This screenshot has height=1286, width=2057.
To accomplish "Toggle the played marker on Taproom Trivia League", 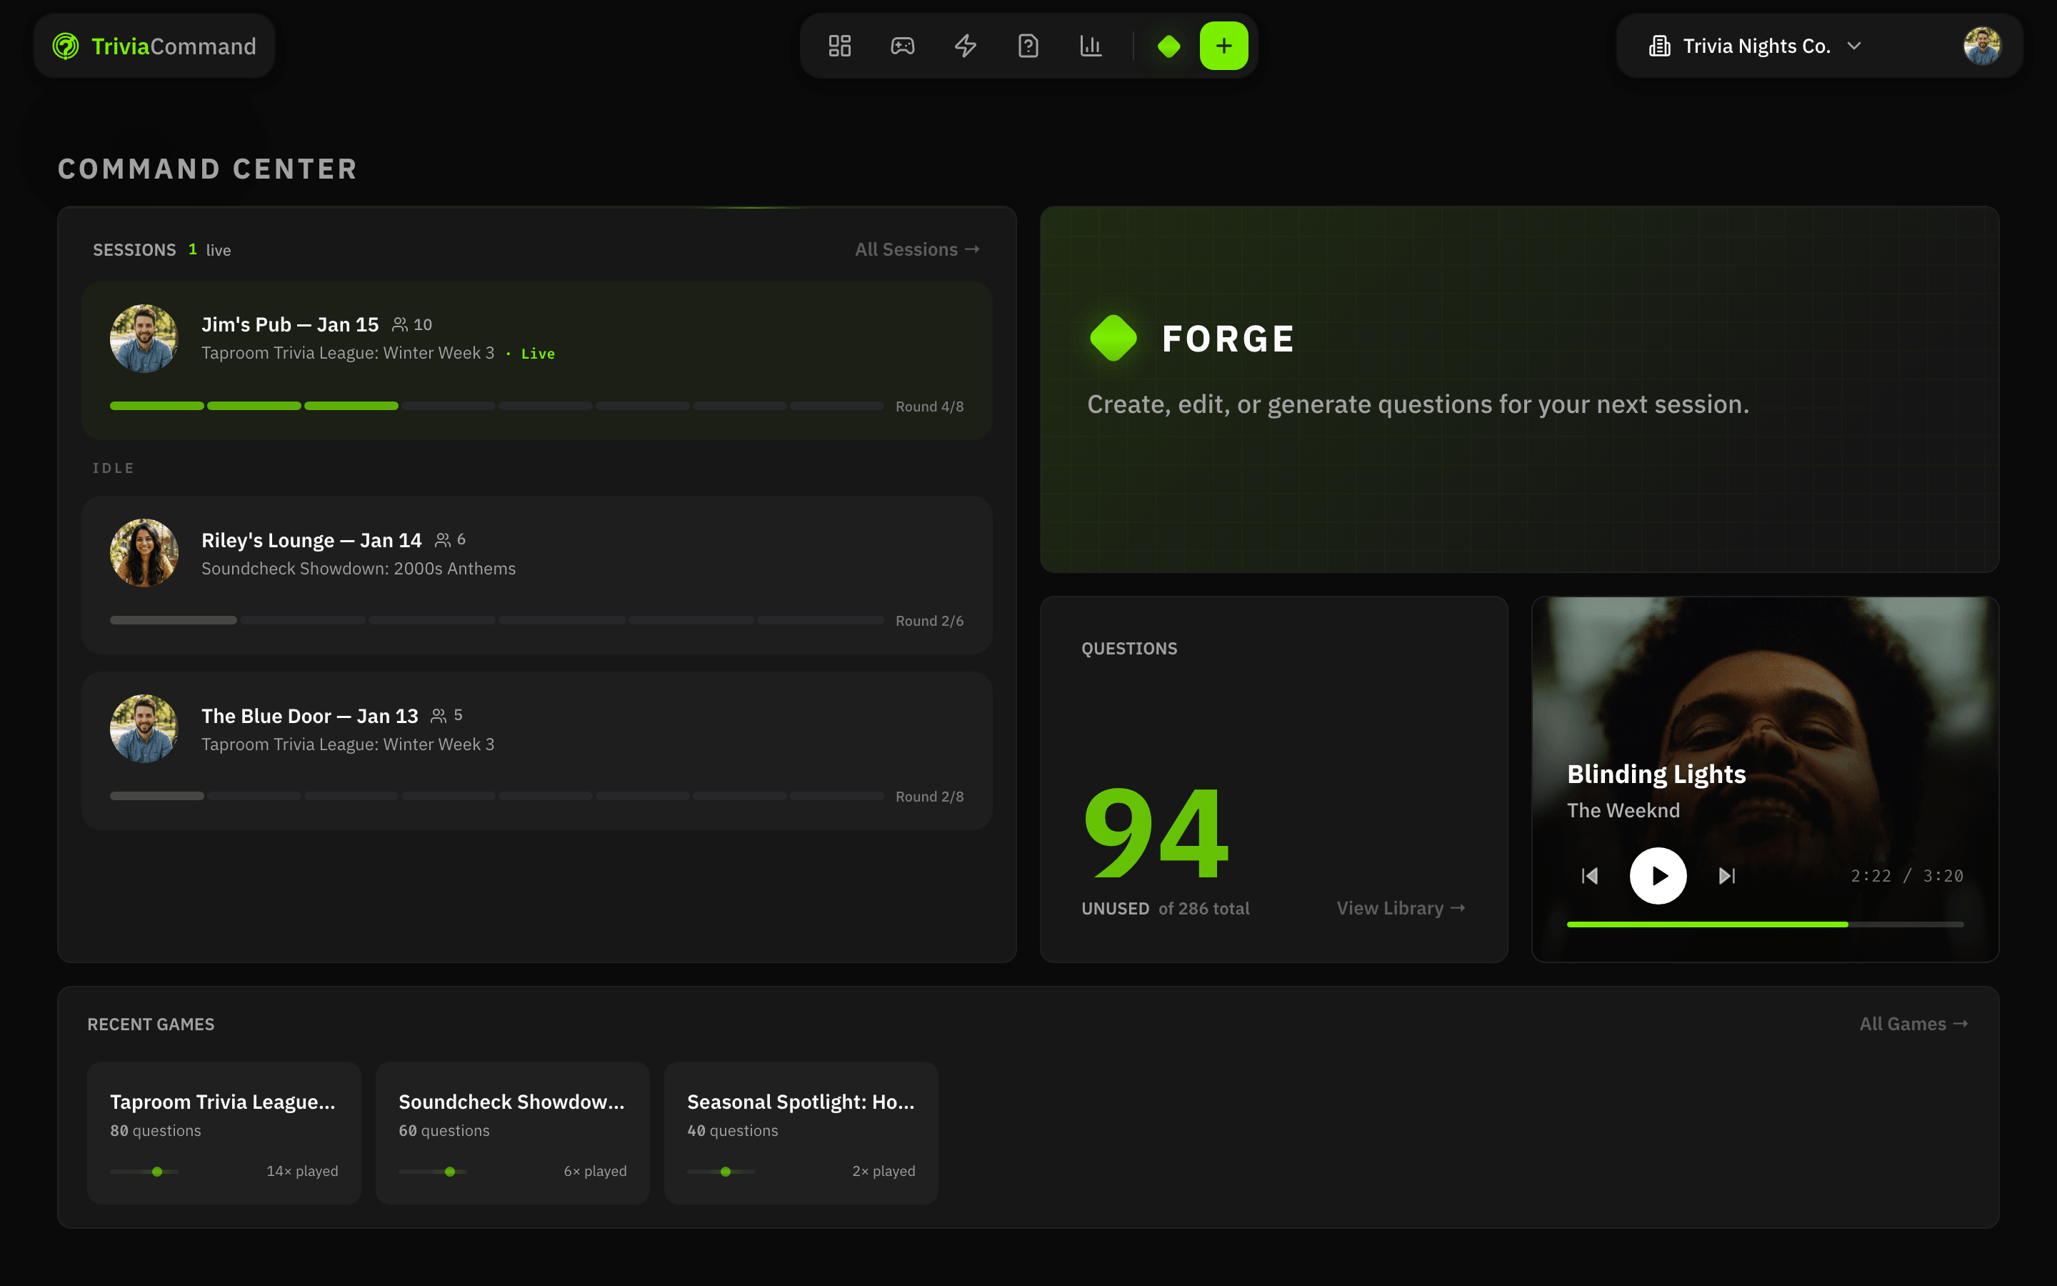I will (x=156, y=1171).
